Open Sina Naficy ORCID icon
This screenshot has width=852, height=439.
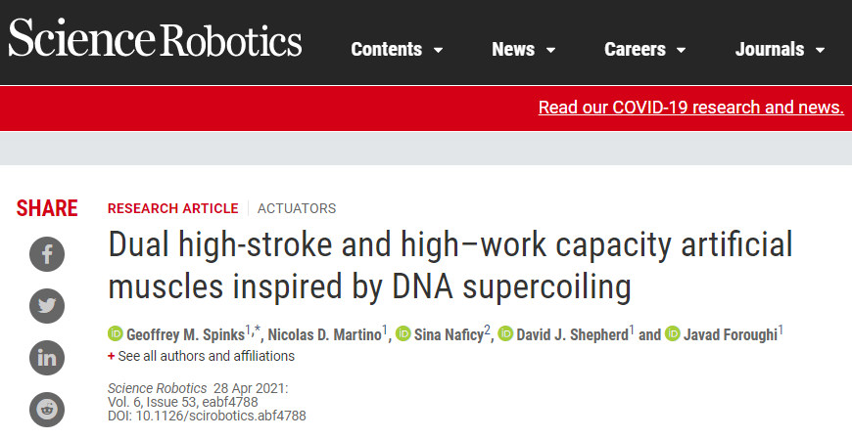403,334
